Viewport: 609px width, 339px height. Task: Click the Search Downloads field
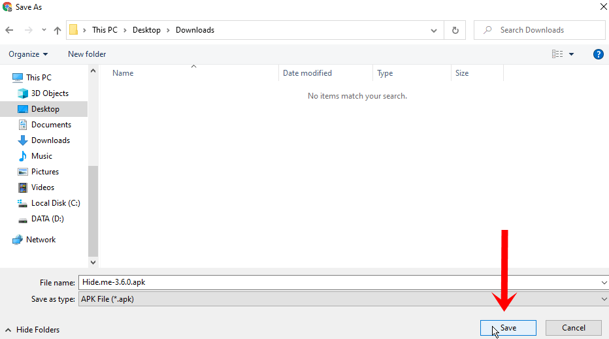[540, 30]
